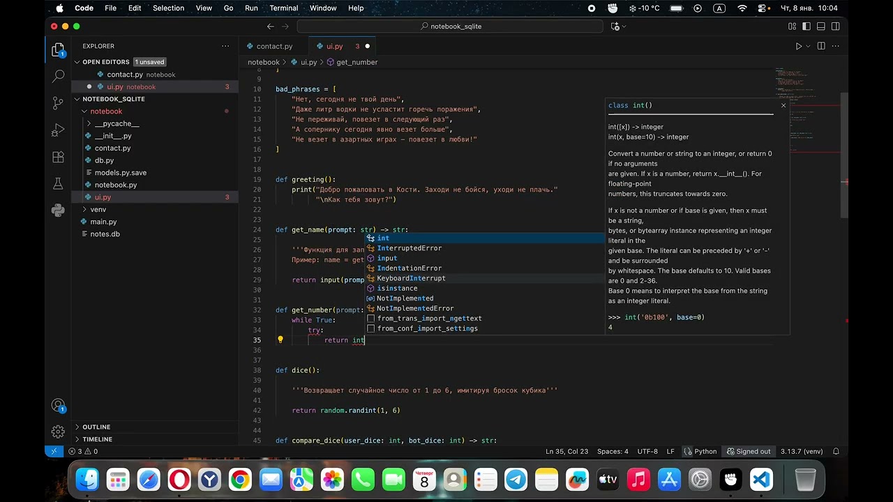Open Safari from the Dock
This screenshot has height=502, width=893.
pyautogui.click(x=149, y=480)
